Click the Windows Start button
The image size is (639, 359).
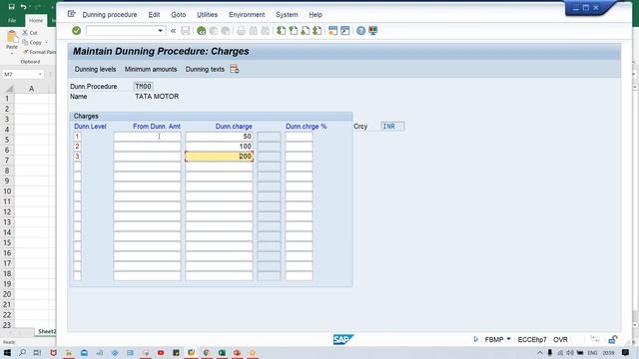coord(7,352)
